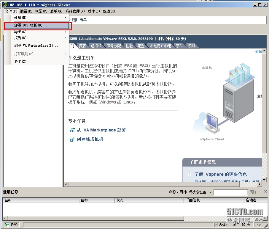This screenshot has width=269, height=229.
Task: Click scroll down arrow of main vertical scrollbar
Action: coord(264,180)
